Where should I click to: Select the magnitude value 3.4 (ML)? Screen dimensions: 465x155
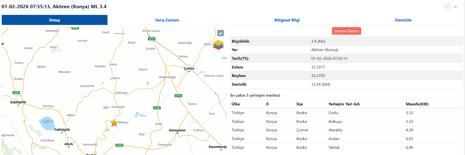pyautogui.click(x=318, y=41)
